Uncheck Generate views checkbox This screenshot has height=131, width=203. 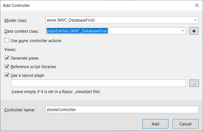(x=7, y=58)
